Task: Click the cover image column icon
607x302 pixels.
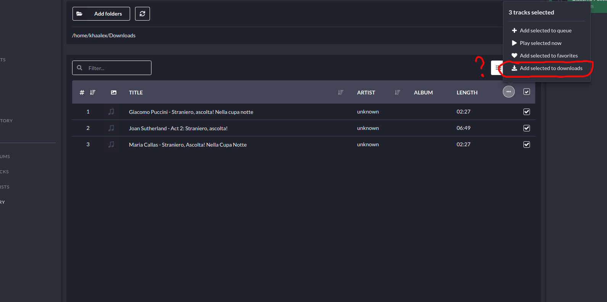Action: pyautogui.click(x=114, y=93)
